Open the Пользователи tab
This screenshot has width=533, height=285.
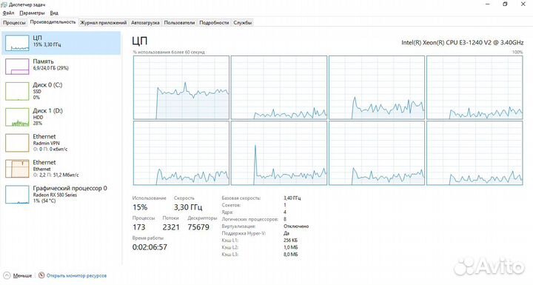point(179,23)
